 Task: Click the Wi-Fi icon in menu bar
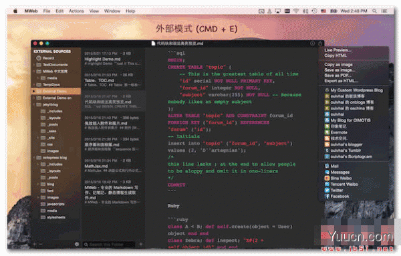pos(296,11)
